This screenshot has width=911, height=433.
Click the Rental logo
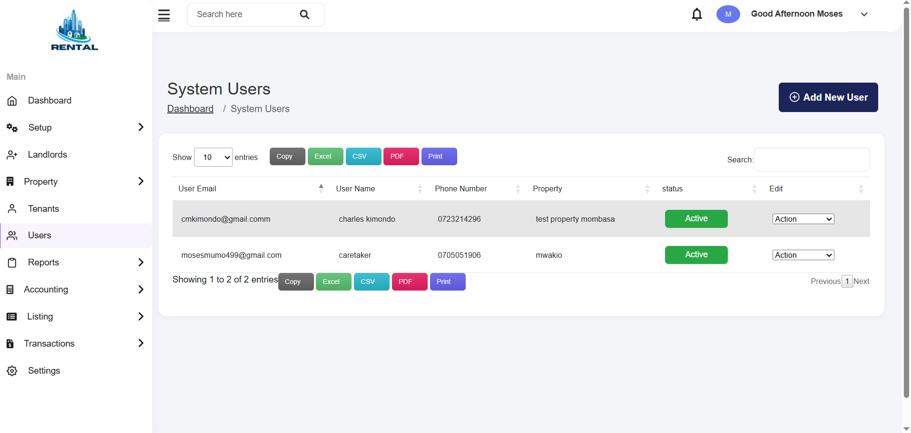click(75, 30)
